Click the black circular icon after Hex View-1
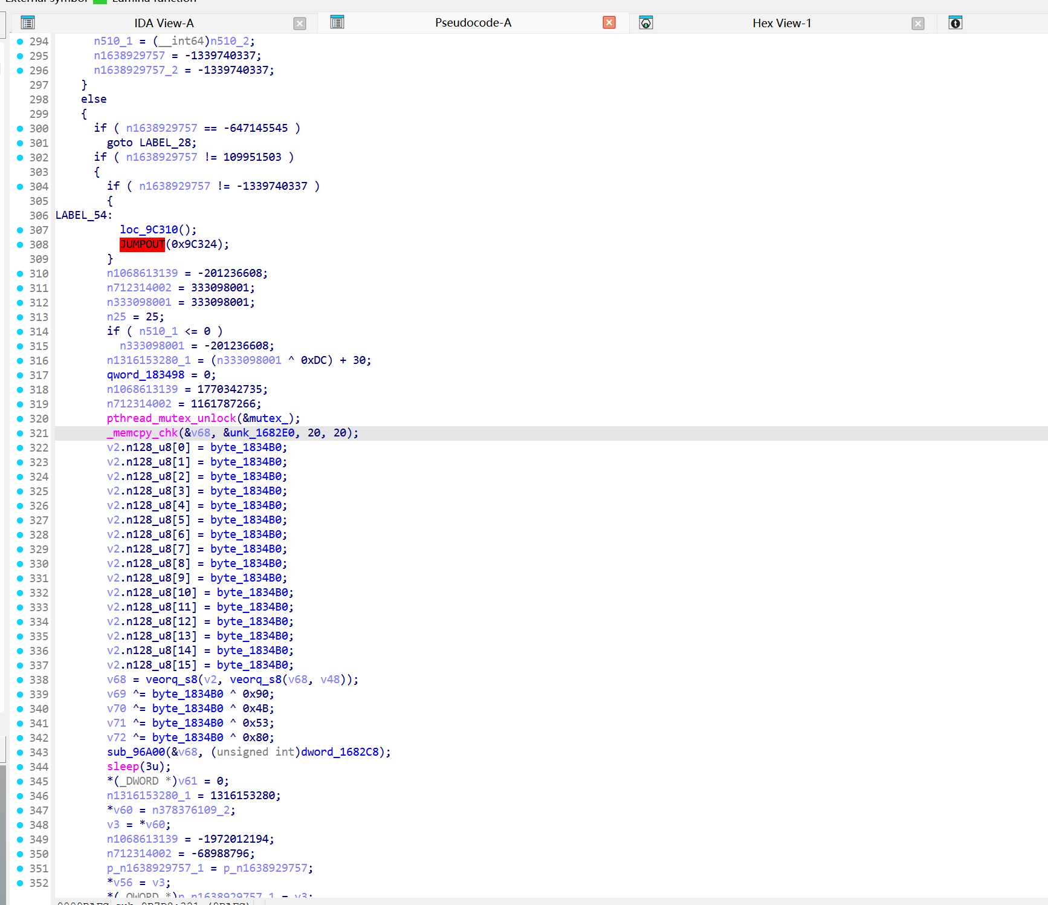1048x905 pixels. [x=956, y=23]
